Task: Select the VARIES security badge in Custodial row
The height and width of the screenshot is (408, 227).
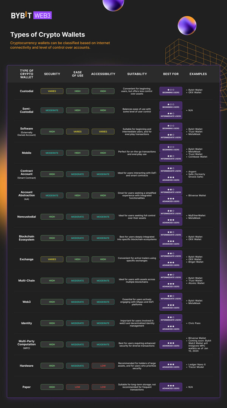Action: tap(52, 91)
